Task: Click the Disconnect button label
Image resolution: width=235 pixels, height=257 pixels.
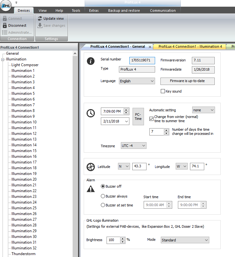Action: coord(17,25)
